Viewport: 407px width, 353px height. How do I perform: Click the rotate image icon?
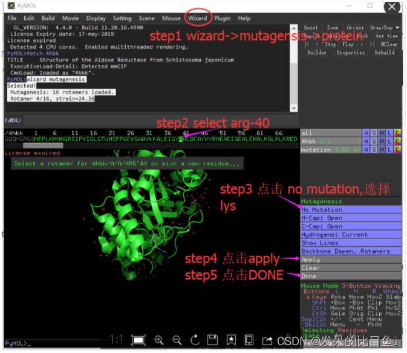click(x=195, y=340)
